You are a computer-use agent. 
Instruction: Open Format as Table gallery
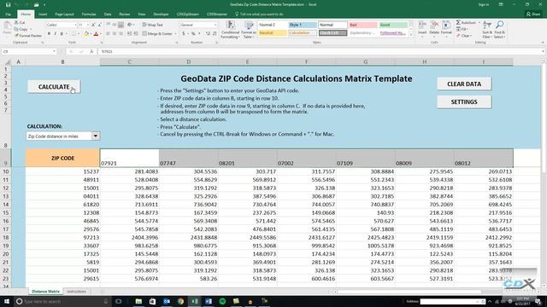[249, 29]
